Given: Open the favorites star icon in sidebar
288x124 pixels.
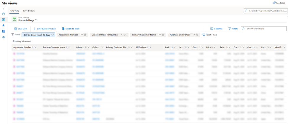Looking at the screenshot, I should point(4,25).
